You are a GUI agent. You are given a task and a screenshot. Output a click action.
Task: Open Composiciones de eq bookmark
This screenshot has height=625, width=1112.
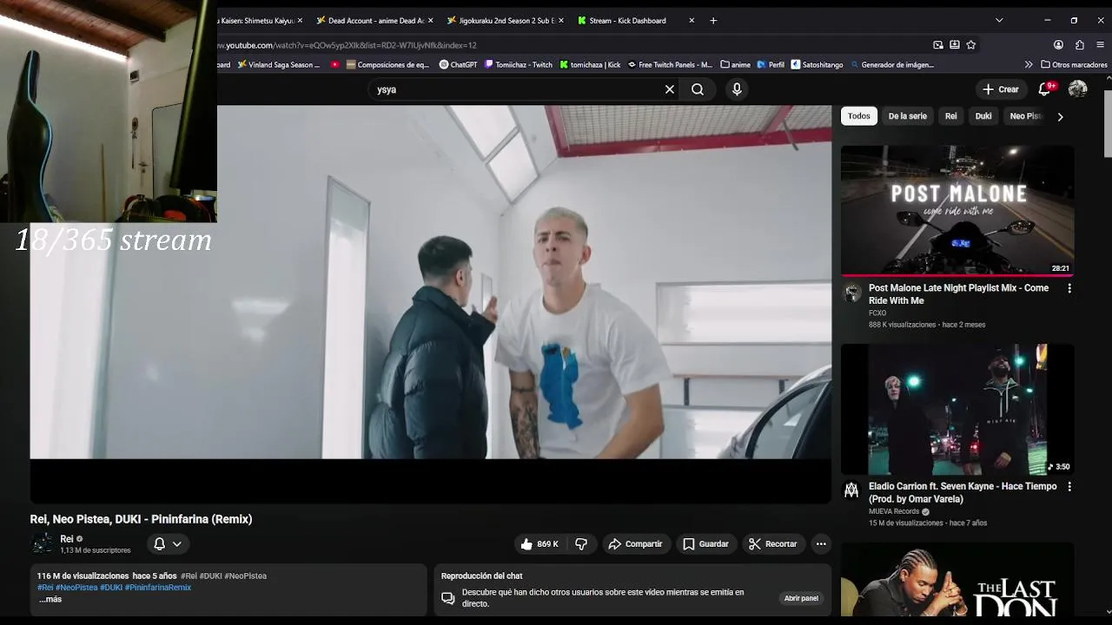387,65
